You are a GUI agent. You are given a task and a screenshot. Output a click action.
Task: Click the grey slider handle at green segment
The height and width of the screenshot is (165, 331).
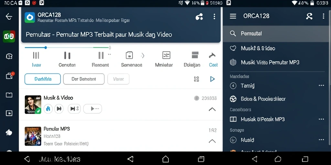[110, 48]
